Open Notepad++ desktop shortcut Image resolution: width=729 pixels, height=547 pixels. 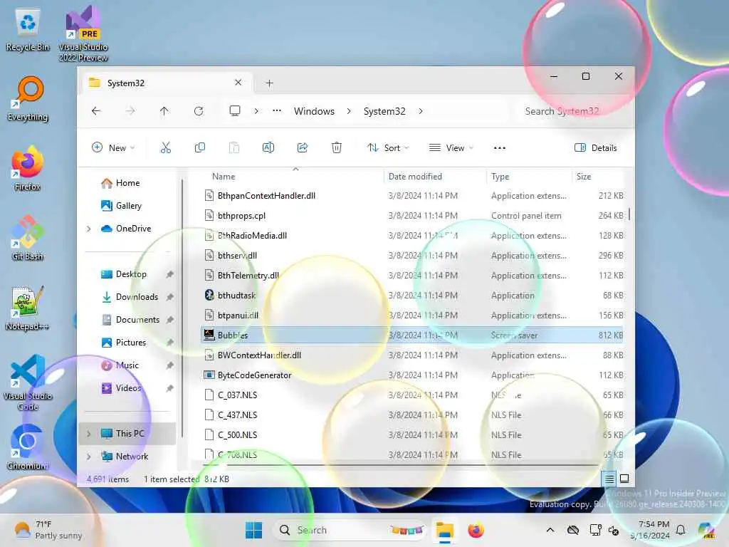click(28, 308)
